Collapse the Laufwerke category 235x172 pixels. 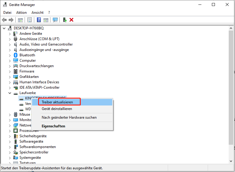click(10, 93)
